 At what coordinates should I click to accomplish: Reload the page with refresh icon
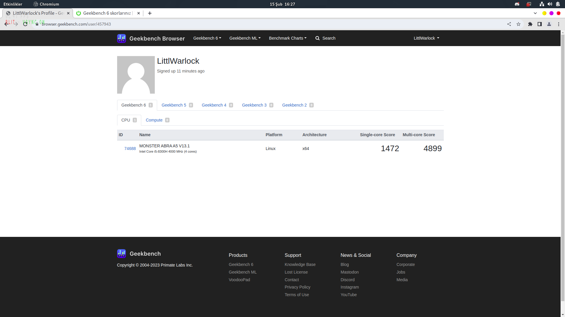coord(25,24)
